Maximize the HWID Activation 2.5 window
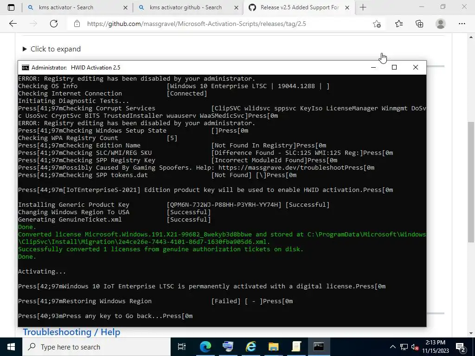Image resolution: width=475 pixels, height=356 pixels. pyautogui.click(x=394, y=68)
